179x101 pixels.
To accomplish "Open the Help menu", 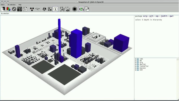I will (x=20, y=5).
